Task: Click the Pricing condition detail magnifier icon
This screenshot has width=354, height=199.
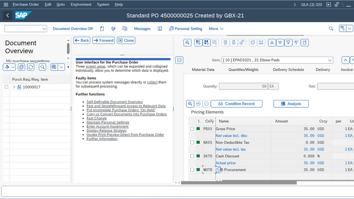Action: (190, 104)
